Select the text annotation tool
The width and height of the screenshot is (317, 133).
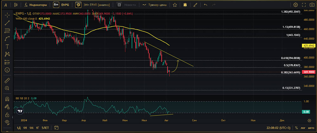tap(7, 46)
